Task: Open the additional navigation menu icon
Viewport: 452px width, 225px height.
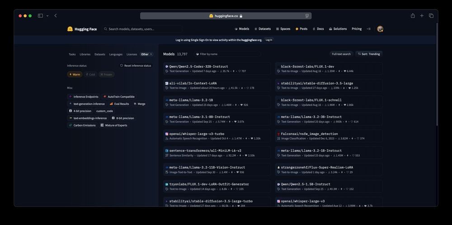Action: [x=369, y=29]
